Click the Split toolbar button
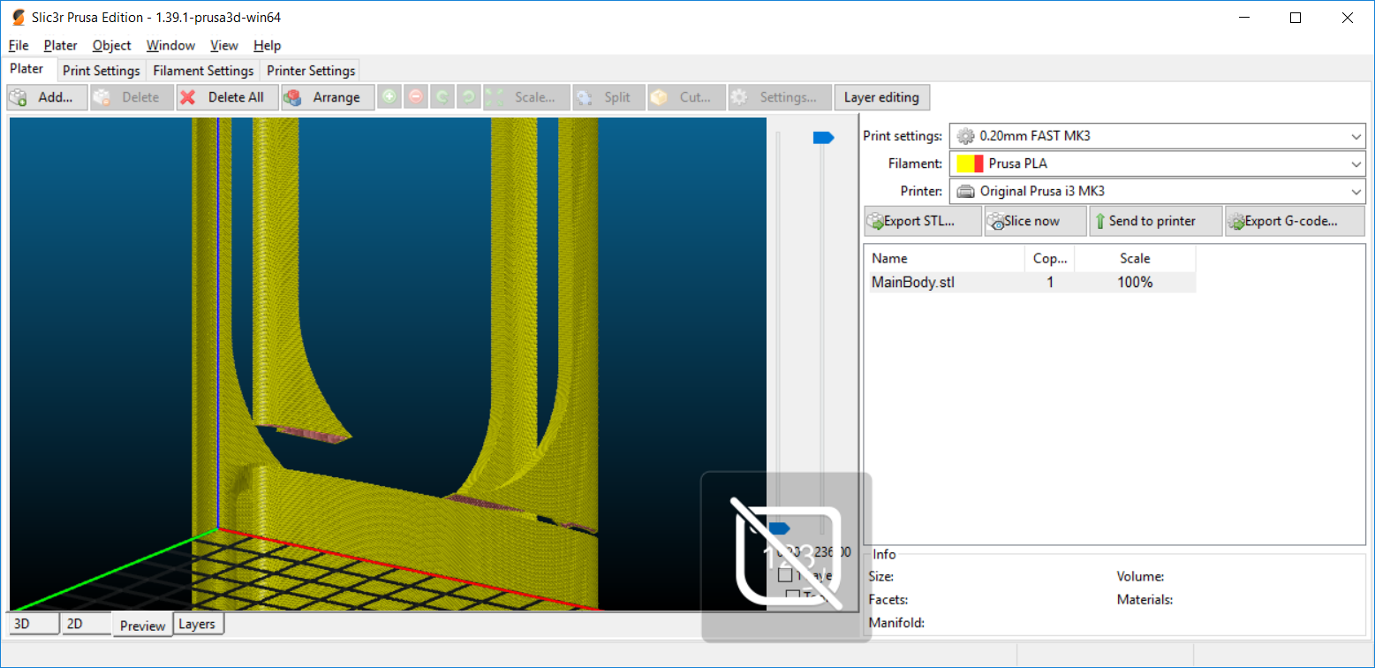This screenshot has width=1375, height=668. pyautogui.click(x=608, y=97)
